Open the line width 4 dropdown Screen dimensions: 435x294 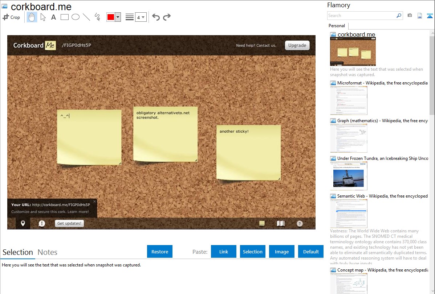click(141, 17)
